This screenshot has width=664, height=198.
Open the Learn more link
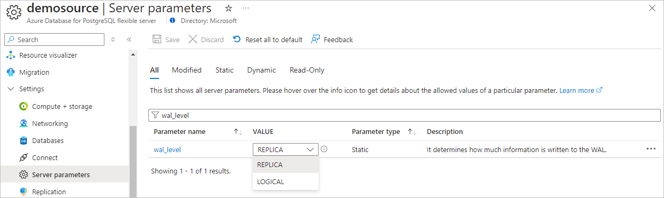point(581,90)
